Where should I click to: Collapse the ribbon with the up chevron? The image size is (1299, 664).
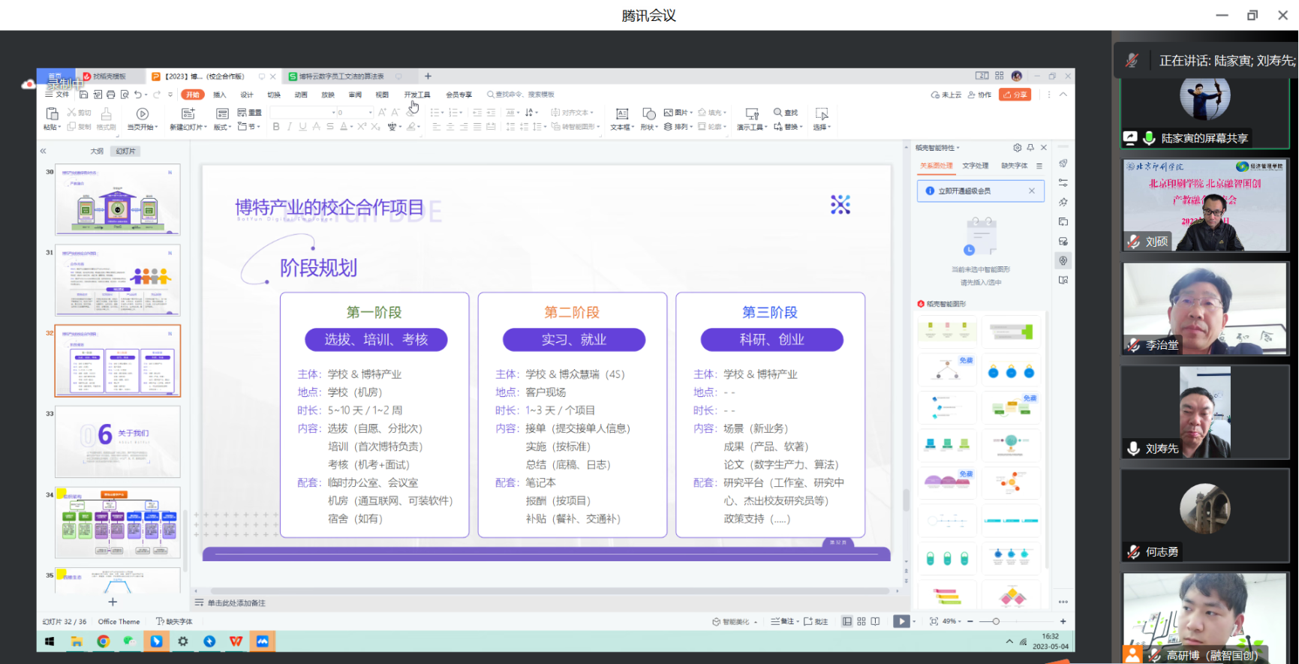(1063, 95)
